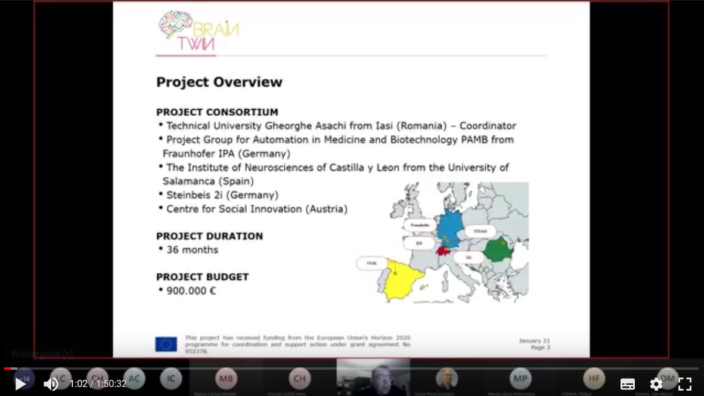Viewport: 704px width, 396px height.
Task: Enter fullscreen mode with the fullscreen icon
Action: point(685,384)
